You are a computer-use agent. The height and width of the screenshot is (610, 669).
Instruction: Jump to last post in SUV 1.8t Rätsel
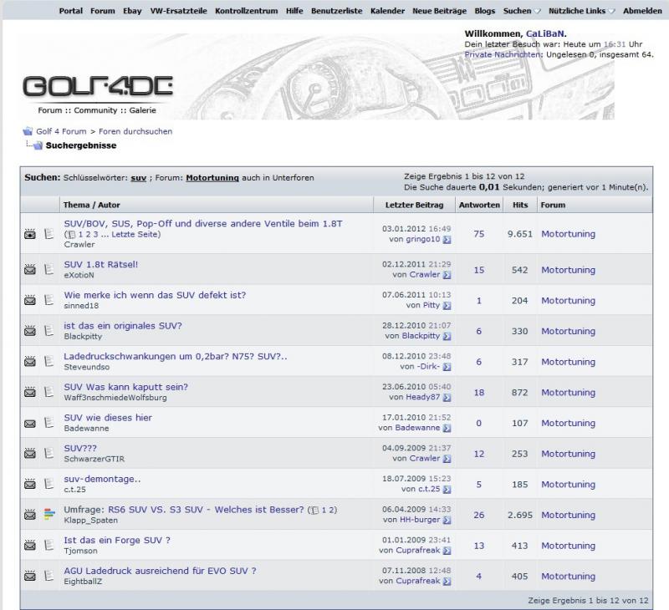[x=447, y=275]
